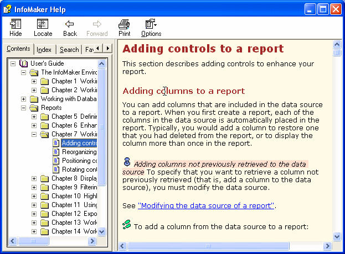Collapse the Reports tree node
345x254 pixels.
(x=24, y=108)
